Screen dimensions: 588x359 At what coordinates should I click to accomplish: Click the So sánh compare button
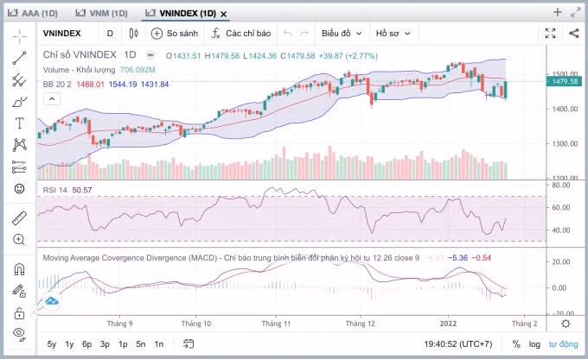tap(175, 34)
